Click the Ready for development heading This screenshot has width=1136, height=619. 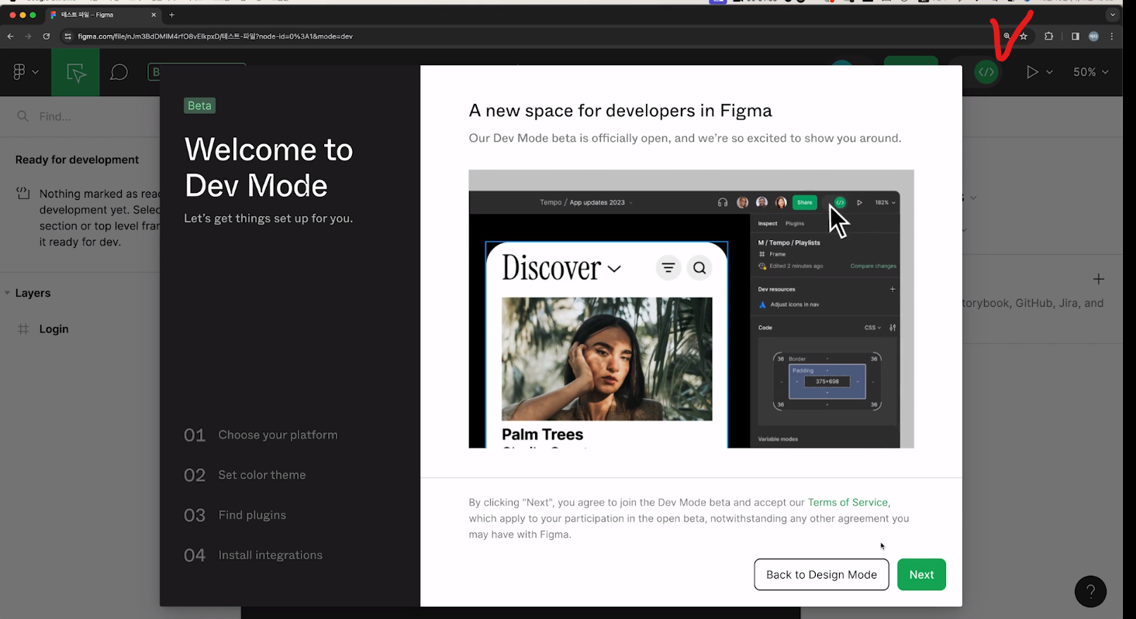[78, 160]
